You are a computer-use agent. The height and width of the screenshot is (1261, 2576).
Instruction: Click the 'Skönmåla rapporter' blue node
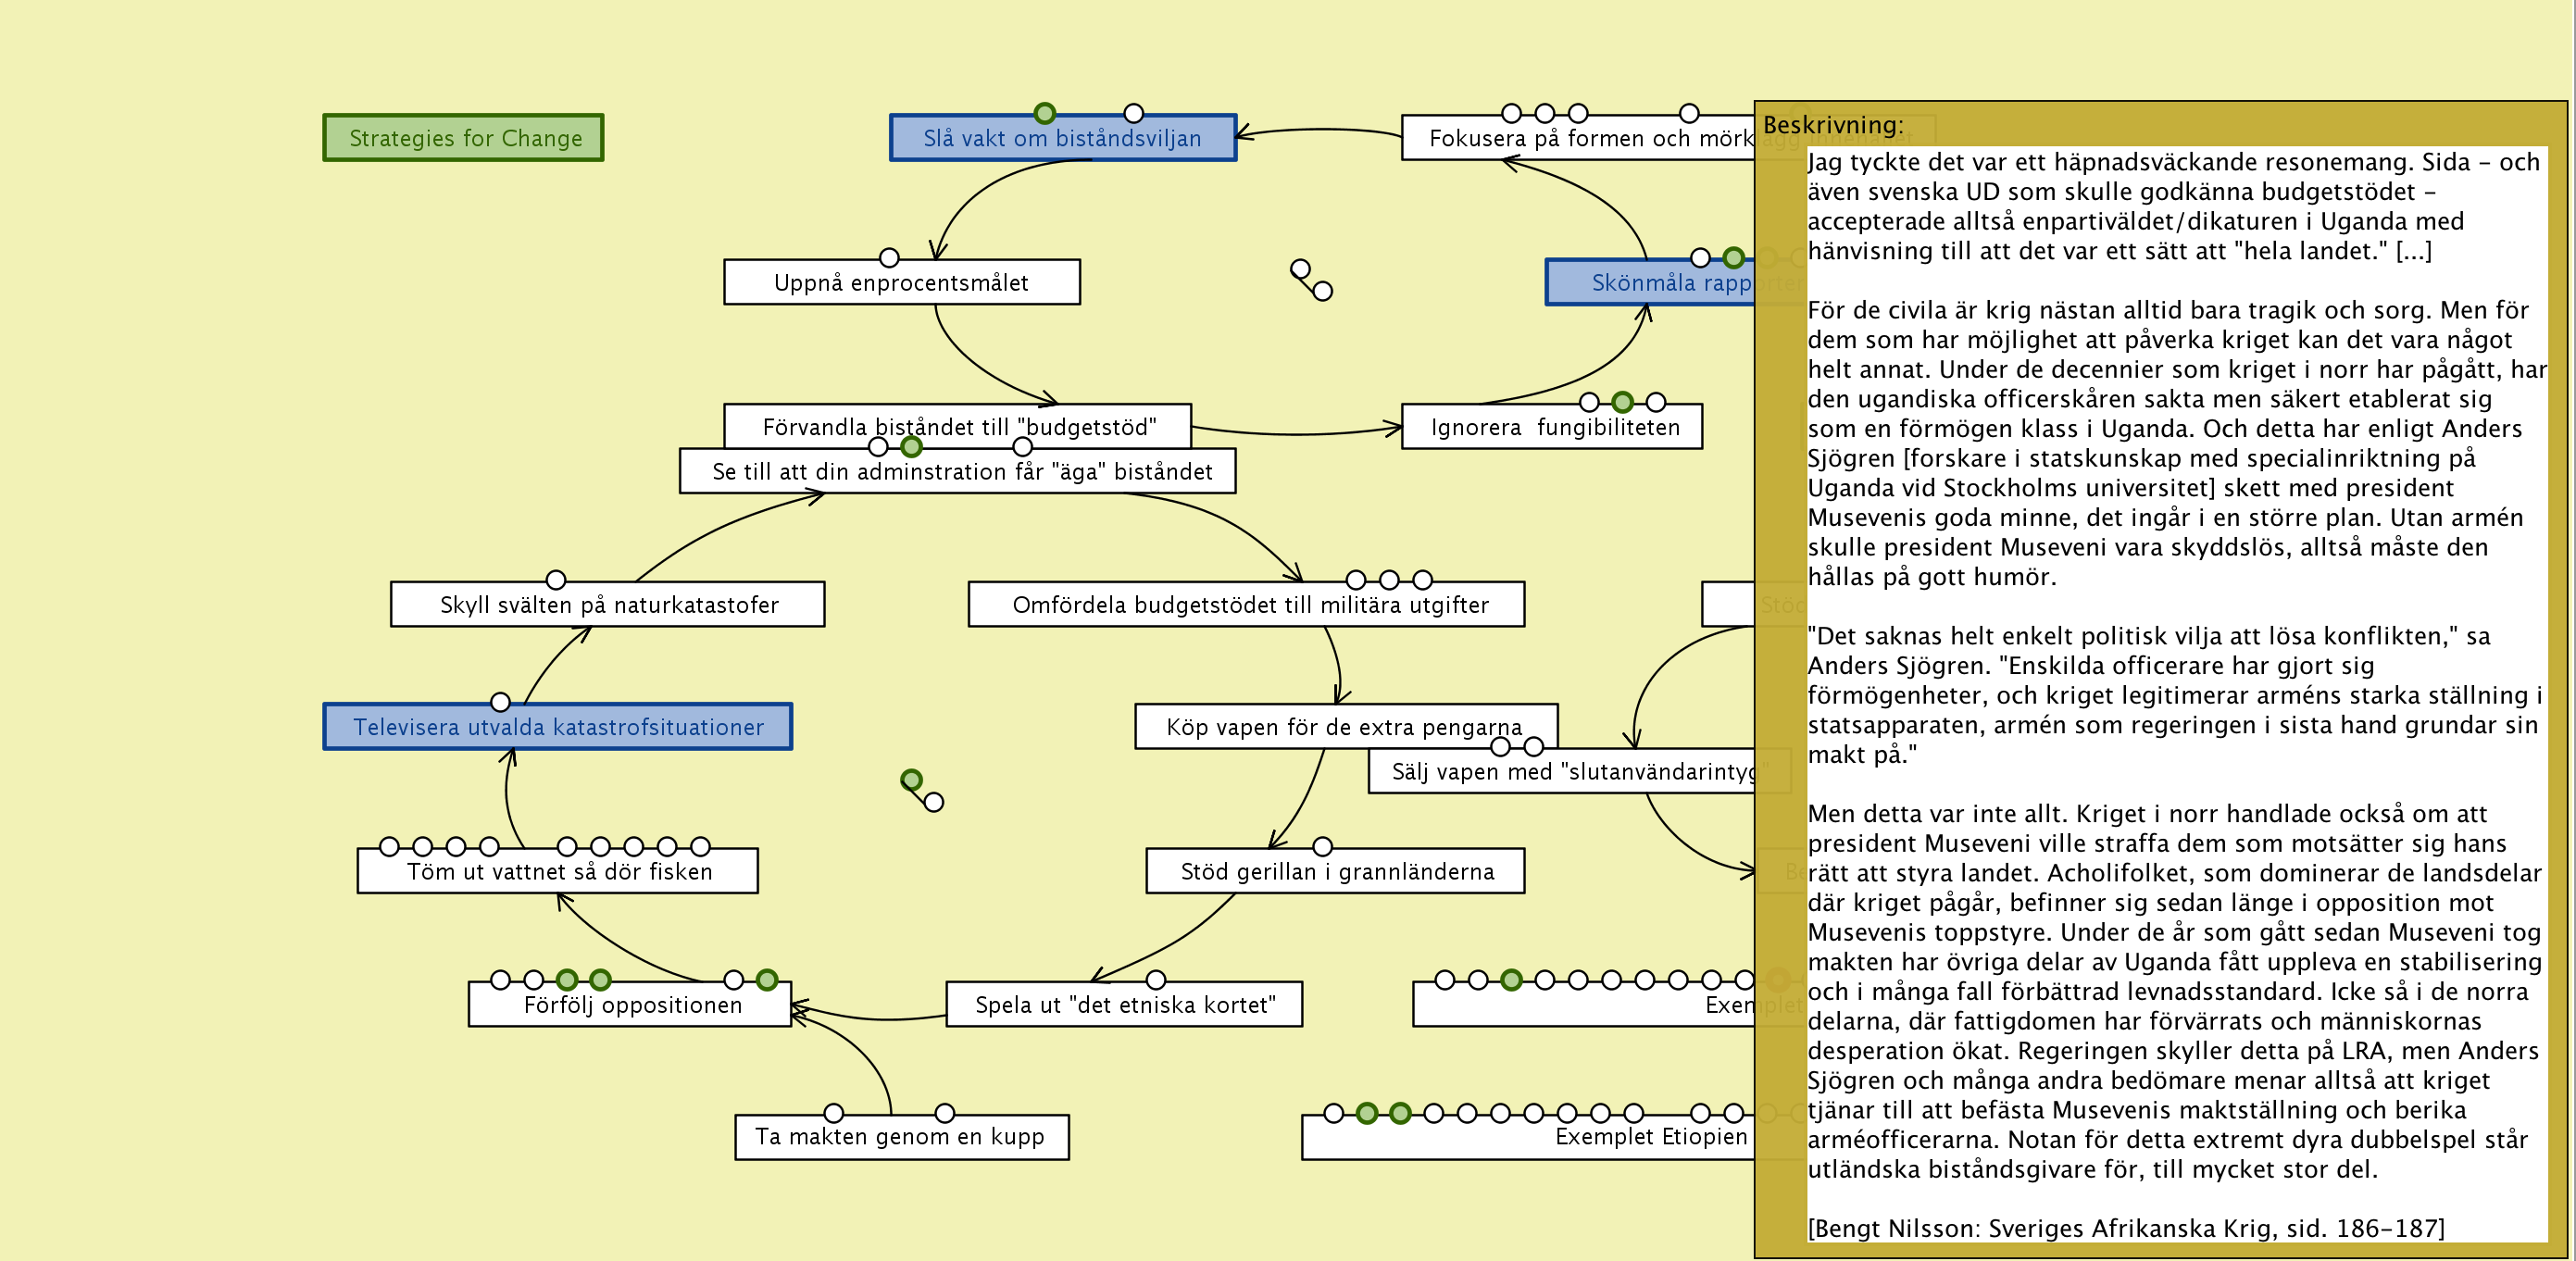coord(1650,284)
